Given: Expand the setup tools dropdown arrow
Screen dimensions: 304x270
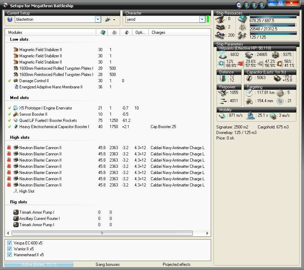Looking at the screenshot, I should pos(114,20).
